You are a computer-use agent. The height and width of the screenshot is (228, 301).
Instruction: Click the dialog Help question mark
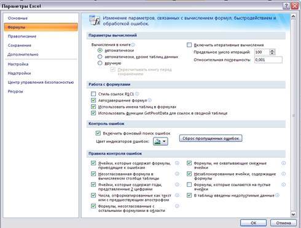pos(286,6)
